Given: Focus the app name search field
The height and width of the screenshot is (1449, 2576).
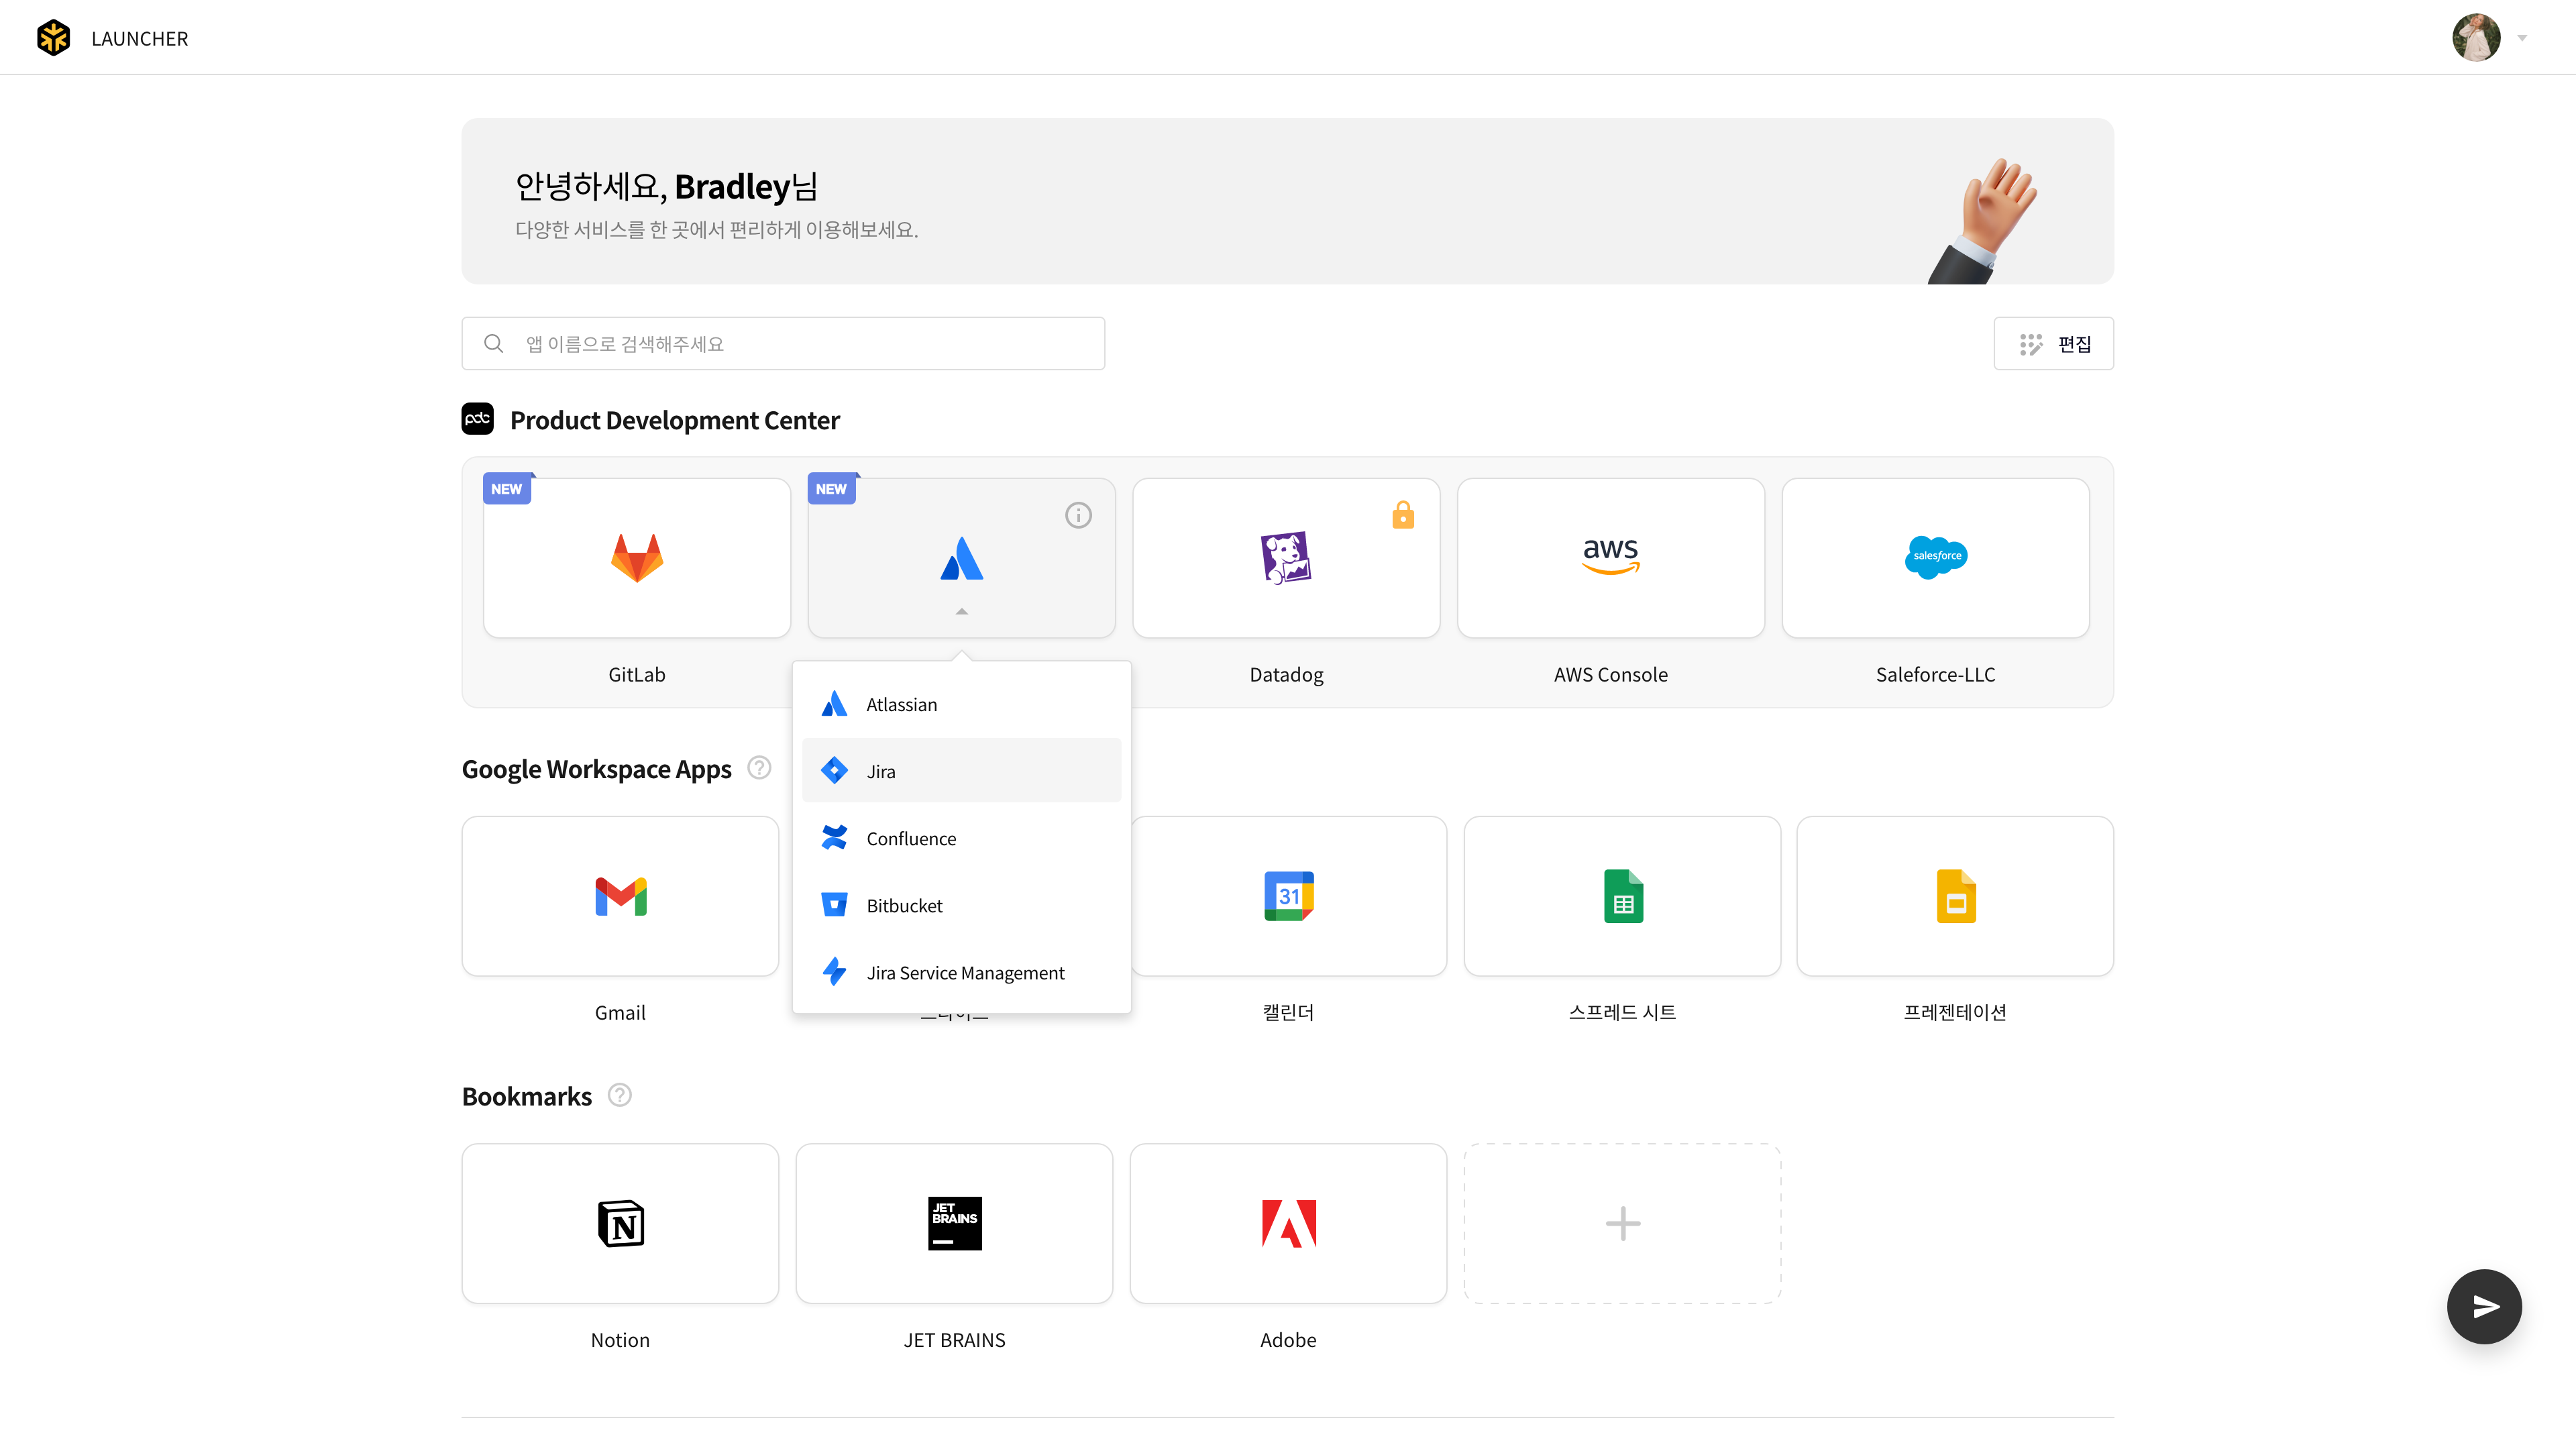Looking at the screenshot, I should coord(783,344).
